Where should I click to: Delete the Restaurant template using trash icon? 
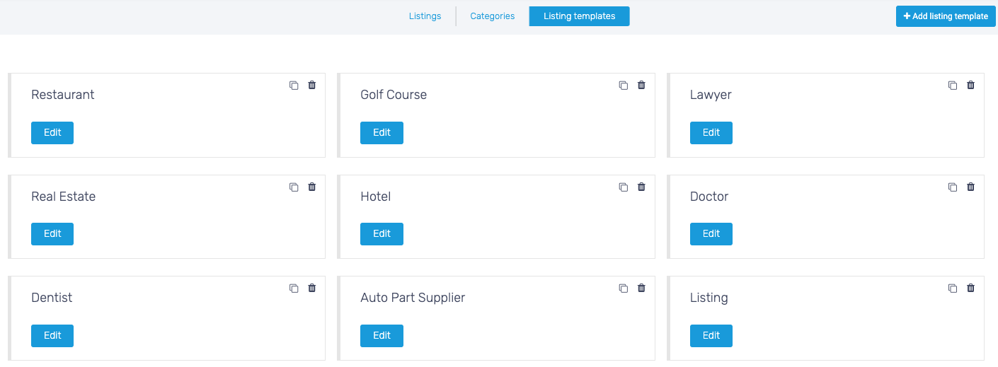(312, 86)
